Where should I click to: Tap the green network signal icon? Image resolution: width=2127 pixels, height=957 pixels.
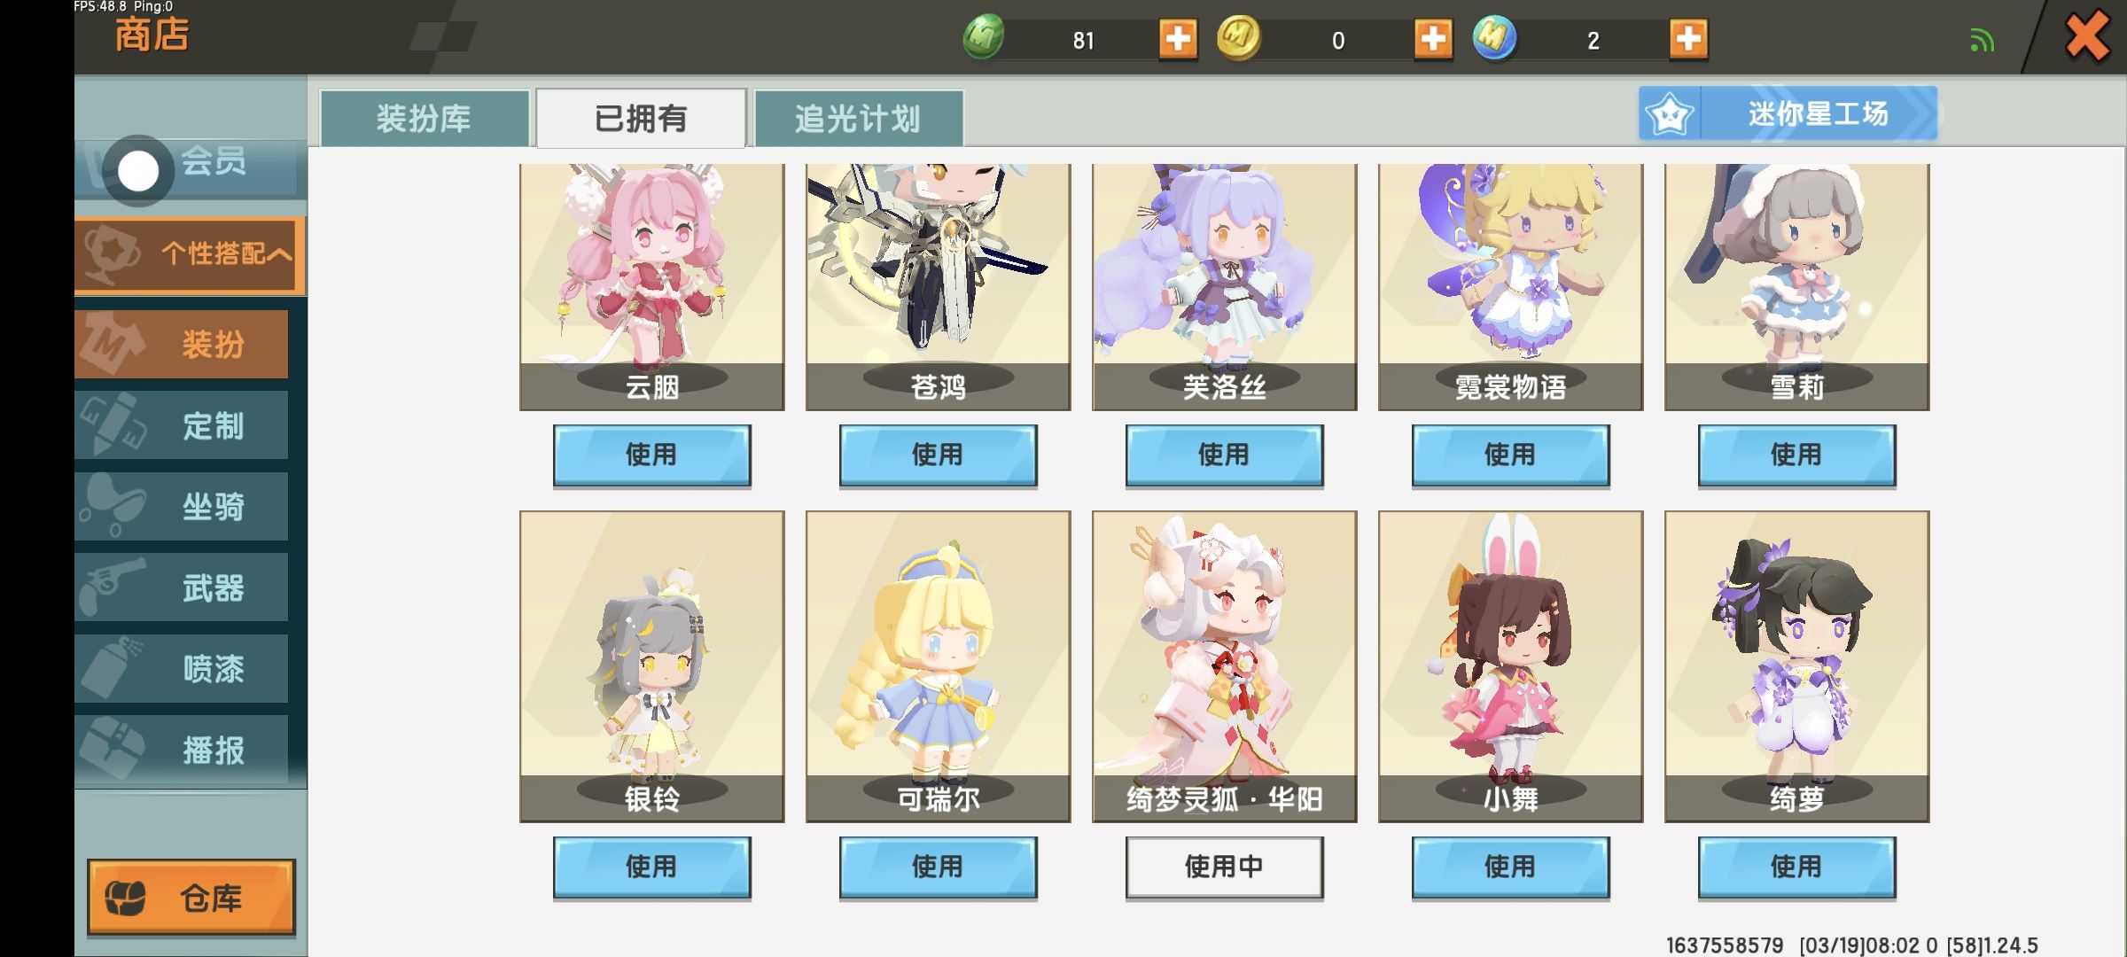pyautogui.click(x=1982, y=41)
